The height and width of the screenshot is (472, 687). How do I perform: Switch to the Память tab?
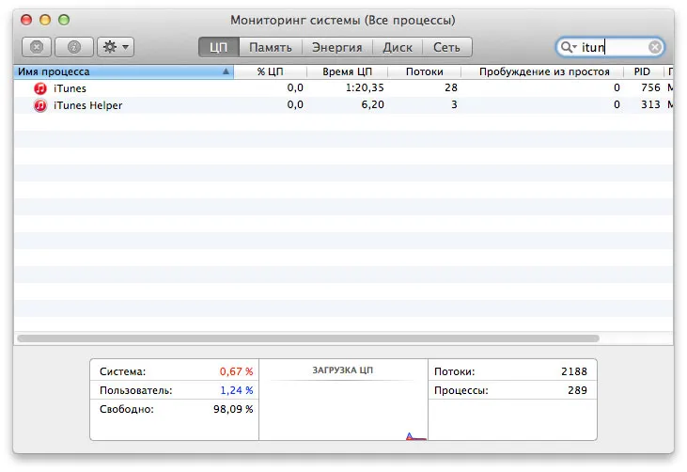(x=271, y=47)
